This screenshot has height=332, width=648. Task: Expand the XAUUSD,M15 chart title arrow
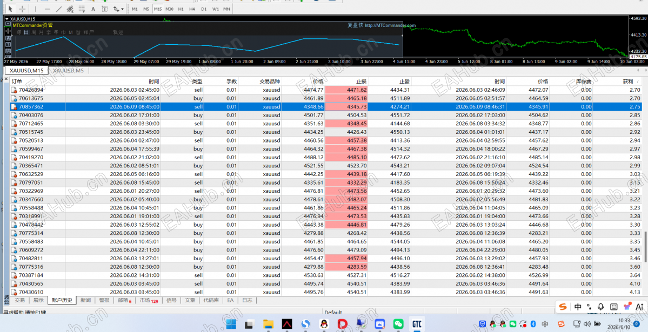click(x=7, y=19)
